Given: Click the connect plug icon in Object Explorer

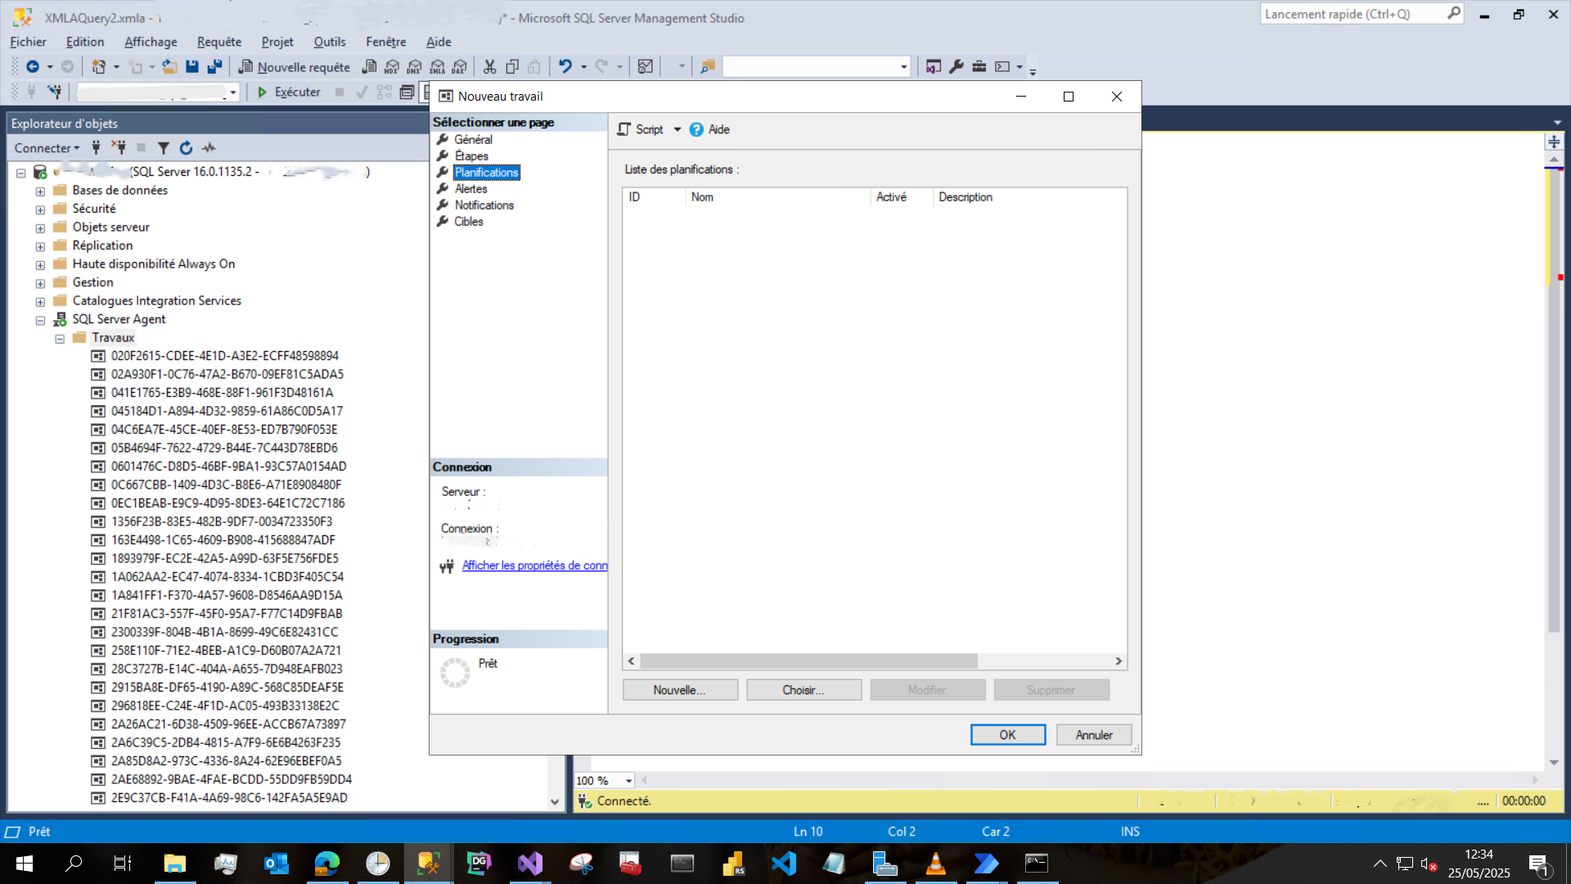Looking at the screenshot, I should tap(96, 148).
